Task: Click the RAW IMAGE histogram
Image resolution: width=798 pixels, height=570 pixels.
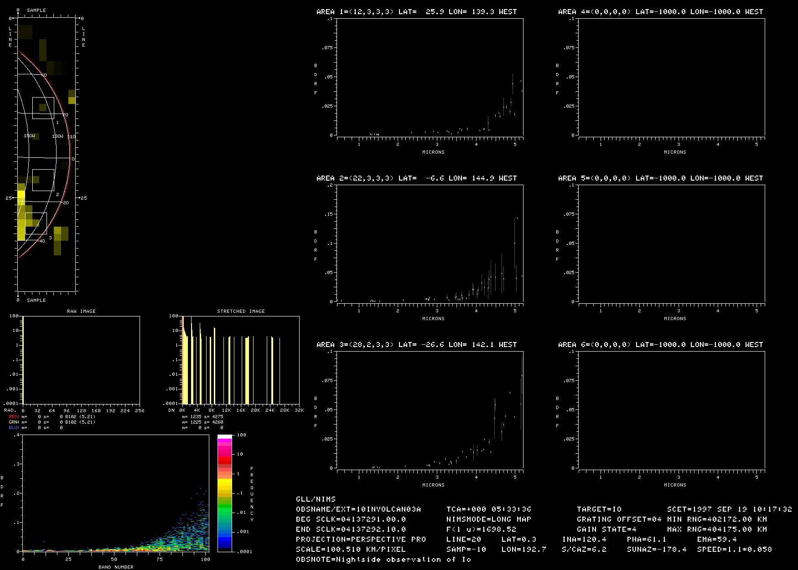Action: 81,360
